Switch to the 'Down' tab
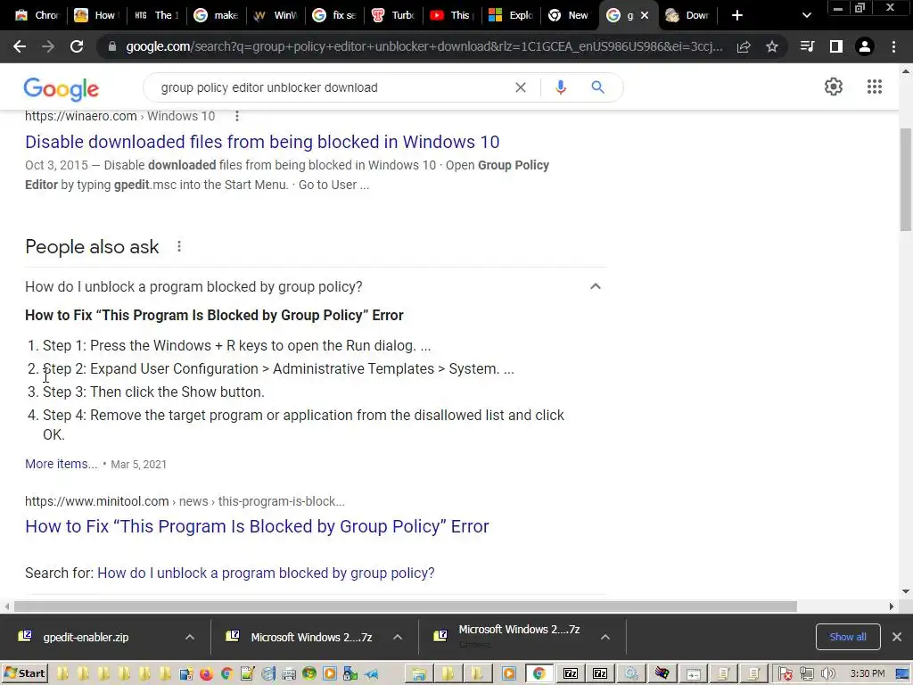913x685 pixels. pos(688,16)
